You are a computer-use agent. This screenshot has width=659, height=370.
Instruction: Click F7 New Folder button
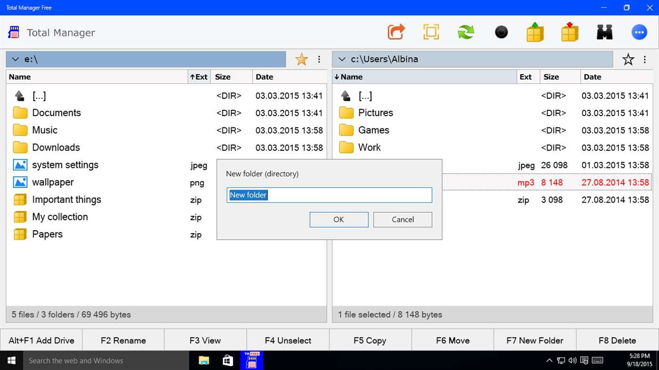(x=535, y=340)
